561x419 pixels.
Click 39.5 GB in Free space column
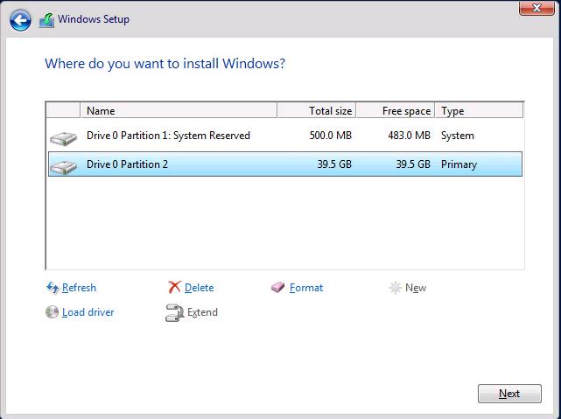413,164
